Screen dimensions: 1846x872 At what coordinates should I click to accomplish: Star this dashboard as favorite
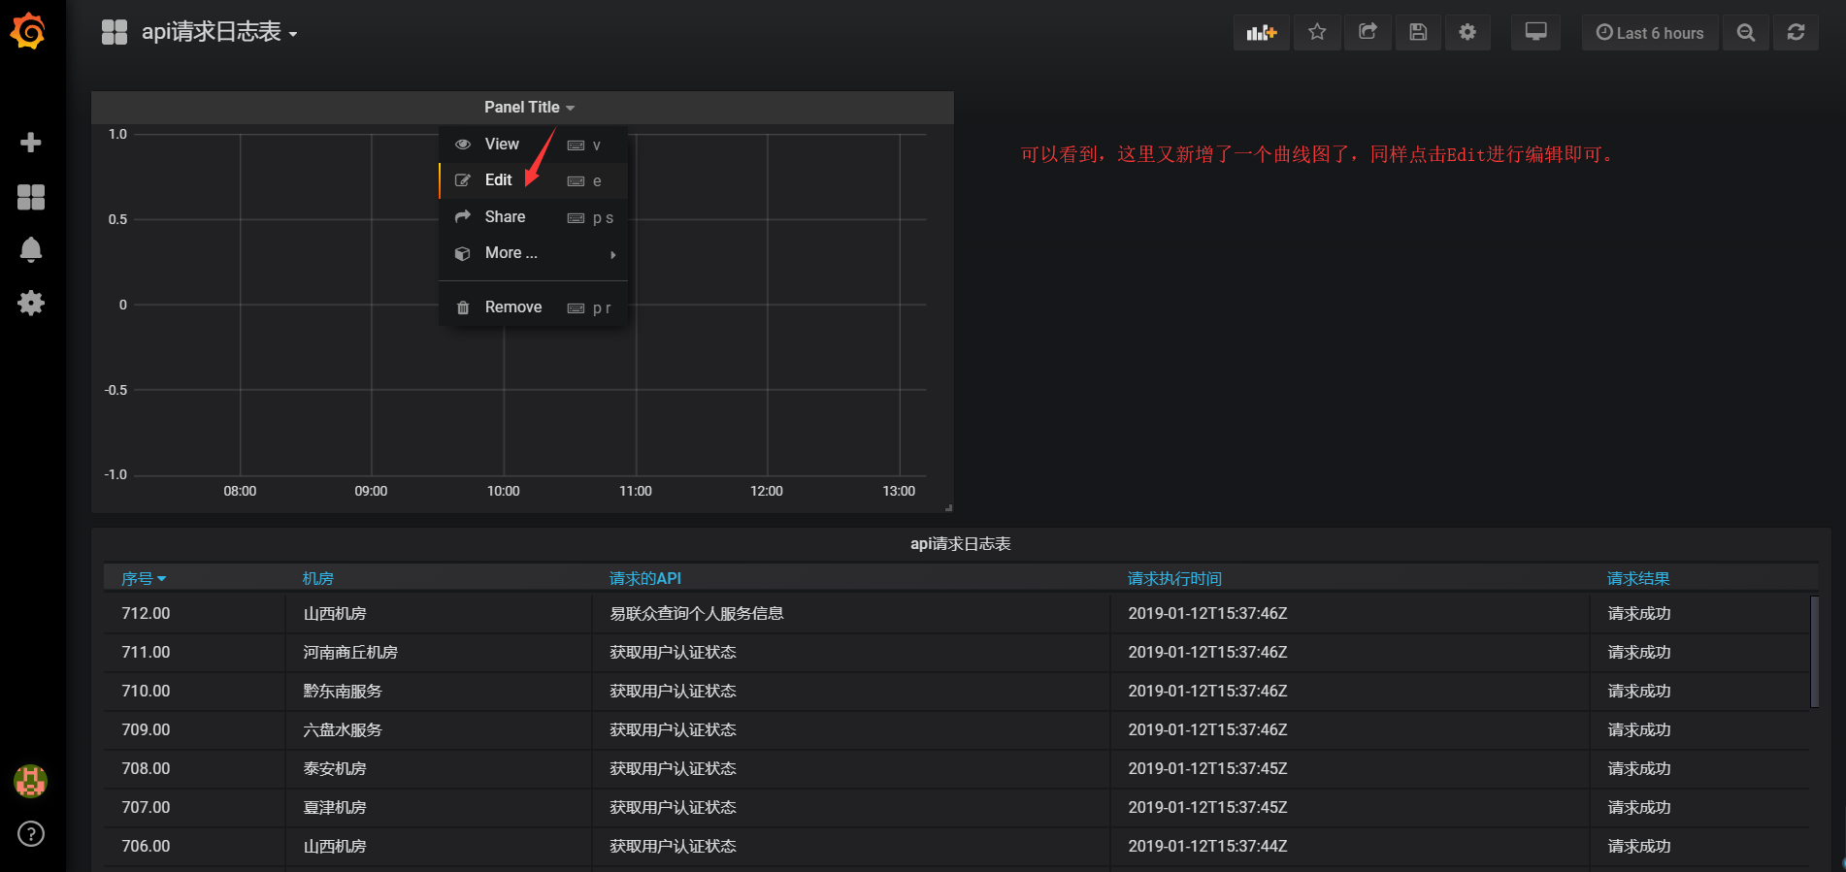point(1317,32)
